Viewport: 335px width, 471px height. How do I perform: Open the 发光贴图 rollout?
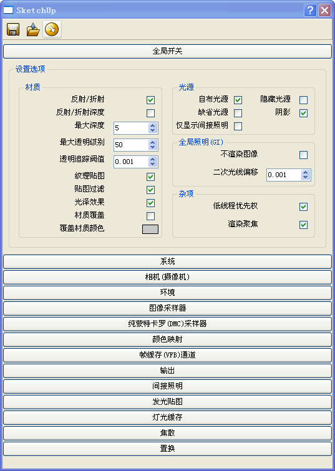click(167, 402)
